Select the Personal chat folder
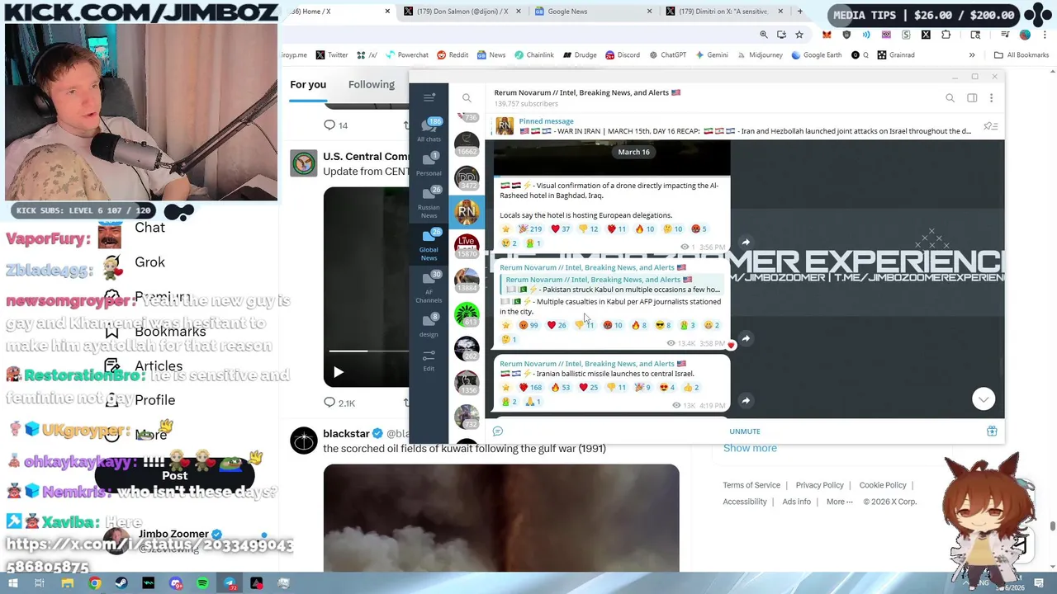 pos(429,163)
